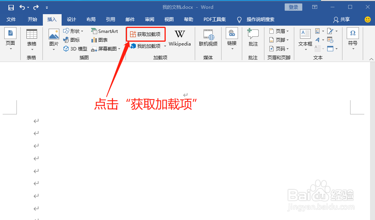Open the 文件 menu
This screenshot has height=220, width=375.
click(11, 20)
